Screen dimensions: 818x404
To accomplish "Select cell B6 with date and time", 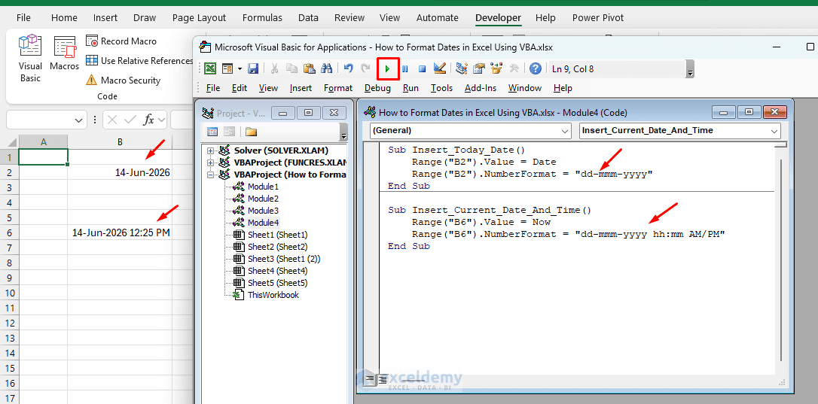I will (x=120, y=232).
